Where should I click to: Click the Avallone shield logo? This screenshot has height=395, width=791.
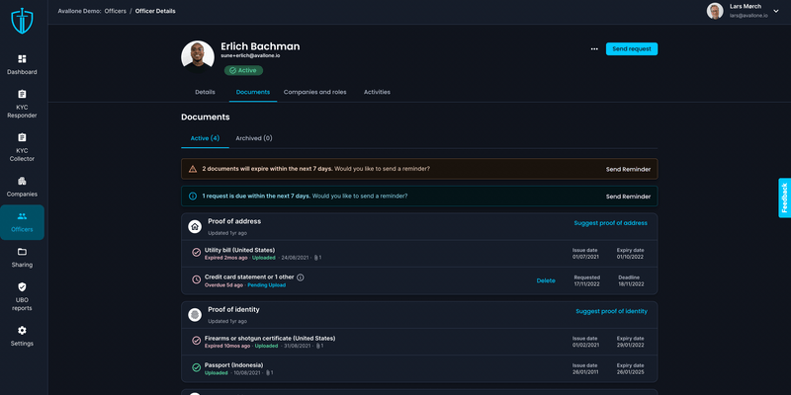click(x=22, y=20)
